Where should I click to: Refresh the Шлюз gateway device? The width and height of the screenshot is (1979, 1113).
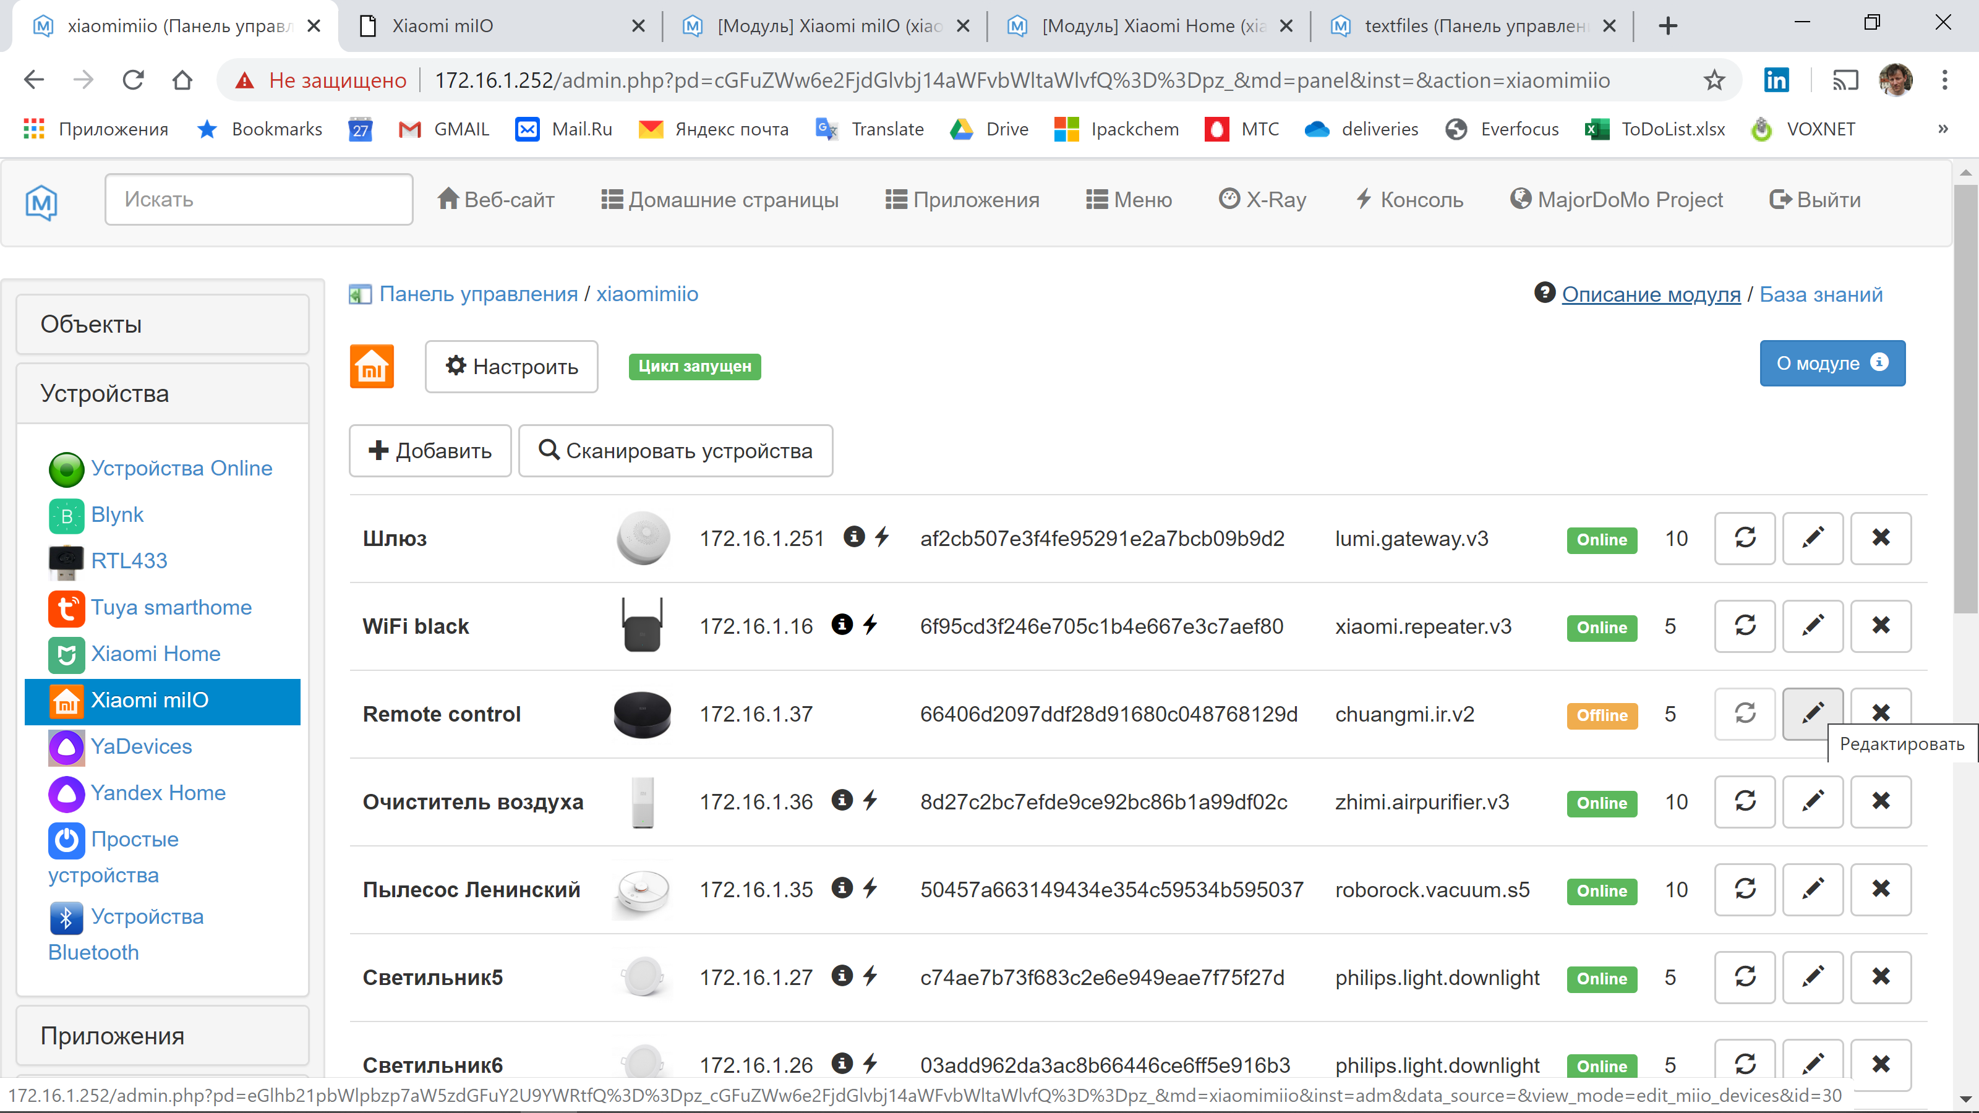pos(1744,538)
